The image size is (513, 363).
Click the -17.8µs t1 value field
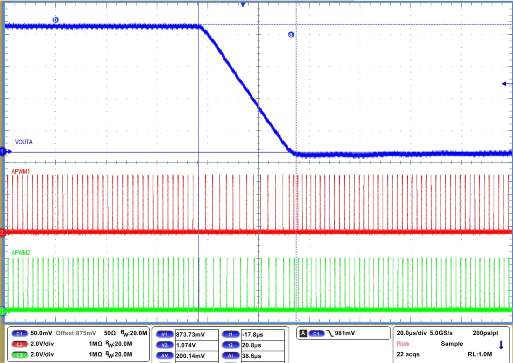[262, 334]
